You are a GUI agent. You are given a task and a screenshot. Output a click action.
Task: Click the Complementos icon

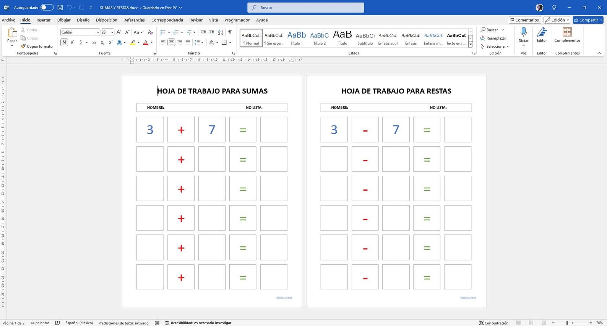click(x=567, y=32)
